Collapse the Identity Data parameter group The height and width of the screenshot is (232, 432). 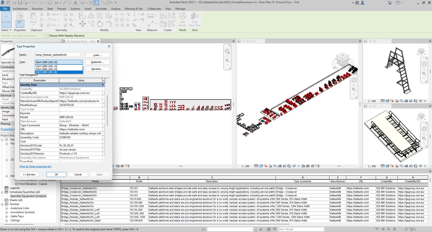pyautogui.click(x=103, y=85)
